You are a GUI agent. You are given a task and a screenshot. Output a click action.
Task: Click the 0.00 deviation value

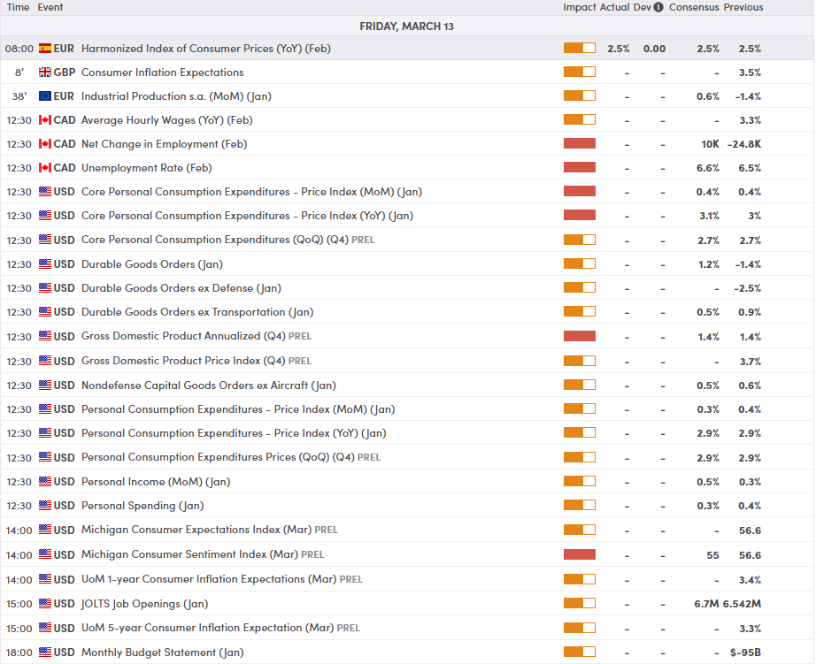tap(654, 49)
